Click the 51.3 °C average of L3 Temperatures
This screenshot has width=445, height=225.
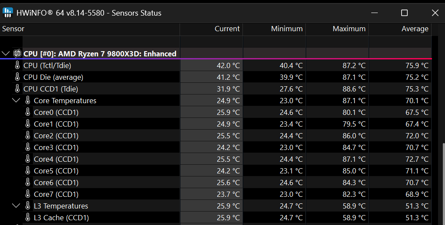coord(417,206)
